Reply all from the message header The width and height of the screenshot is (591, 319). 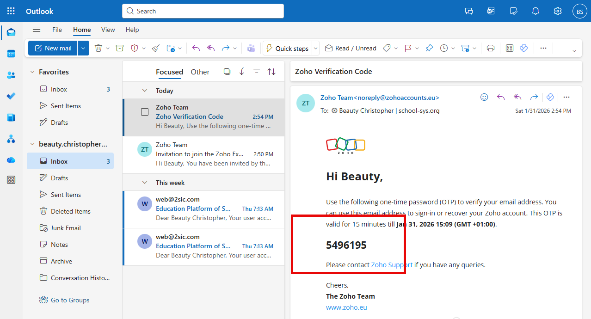pyautogui.click(x=517, y=97)
